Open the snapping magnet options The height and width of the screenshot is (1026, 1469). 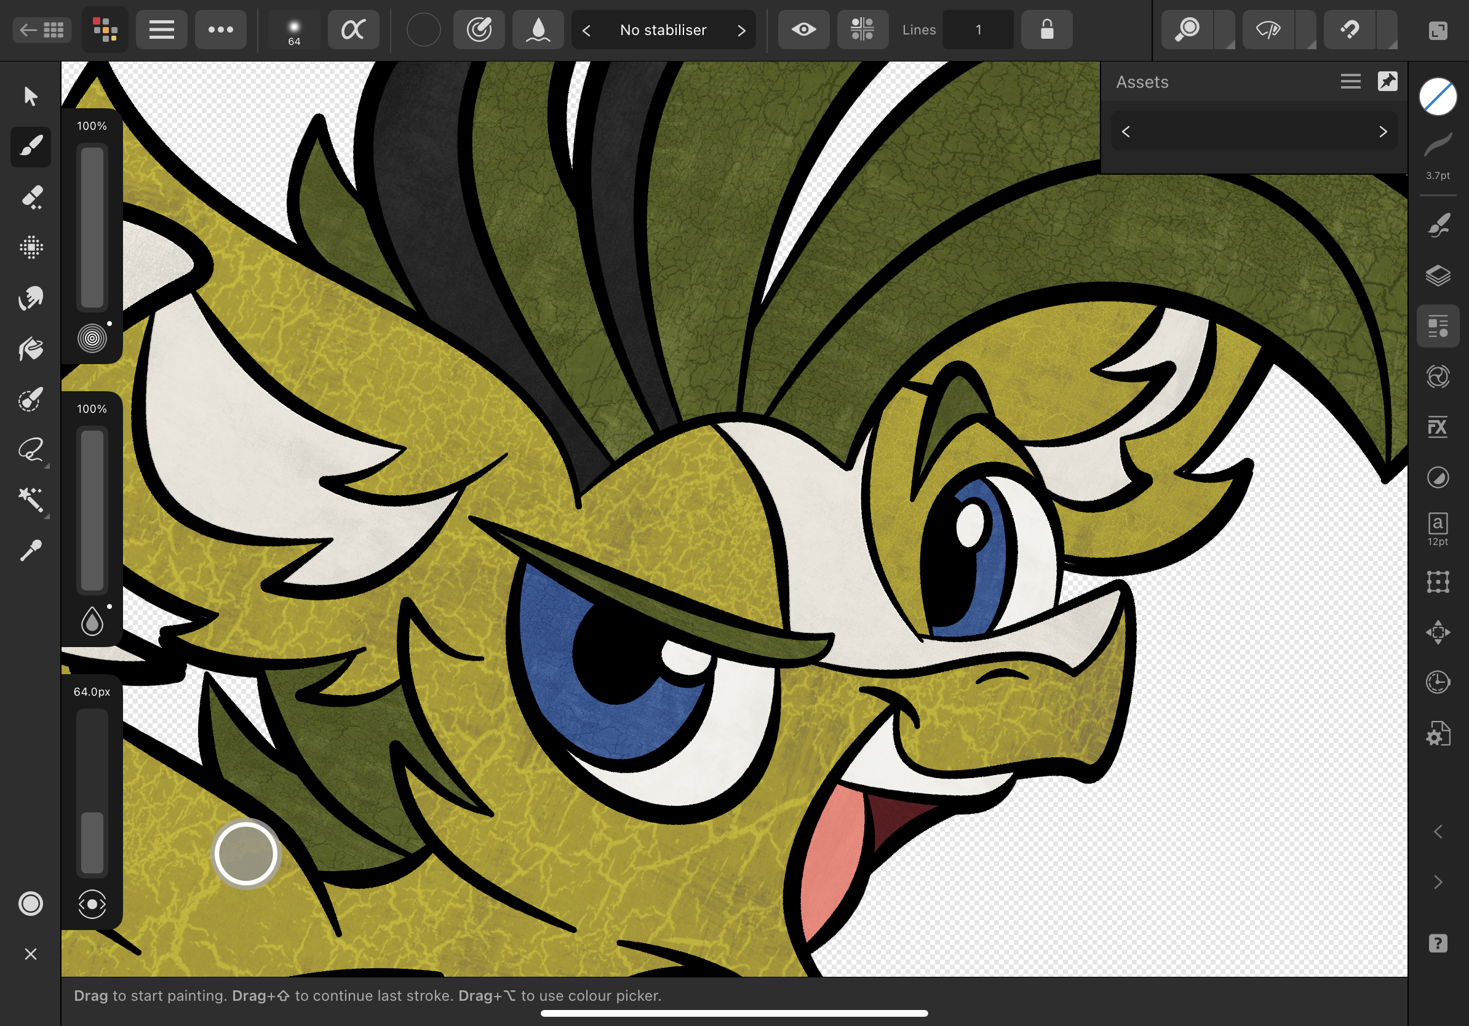[1351, 30]
